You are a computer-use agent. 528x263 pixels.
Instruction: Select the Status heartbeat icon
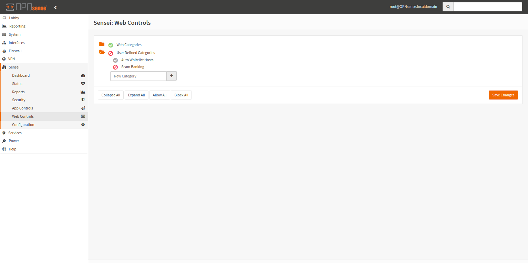(83, 83)
